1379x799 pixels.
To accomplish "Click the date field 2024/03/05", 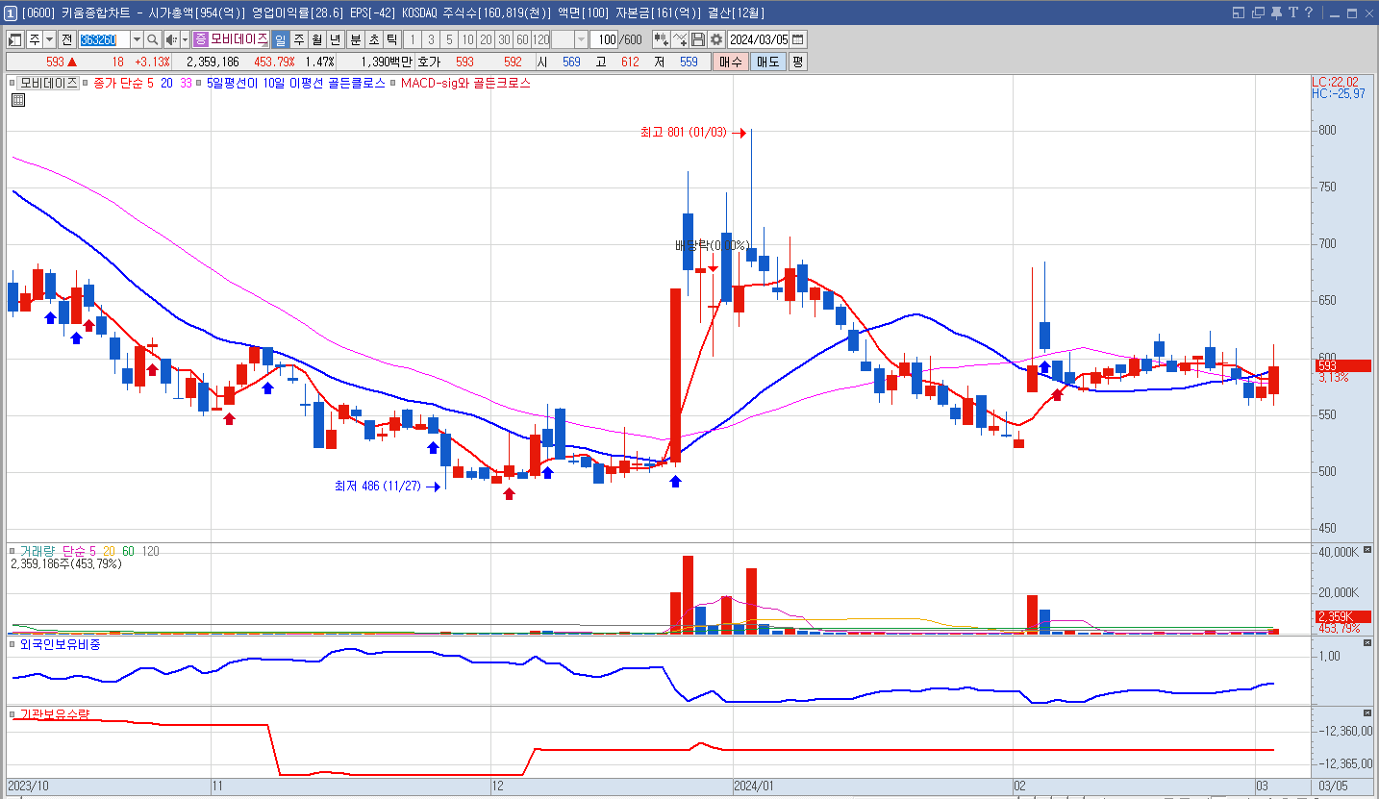I will [x=759, y=39].
